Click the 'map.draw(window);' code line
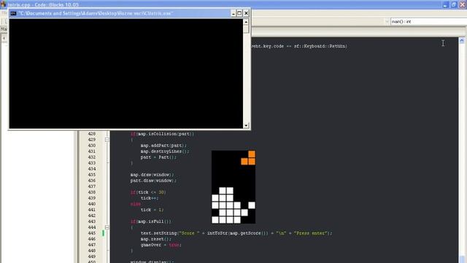The image size is (467, 263). click(152, 175)
